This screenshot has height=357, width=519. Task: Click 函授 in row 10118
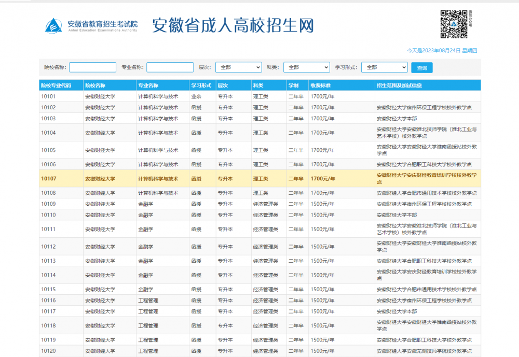pos(196,325)
